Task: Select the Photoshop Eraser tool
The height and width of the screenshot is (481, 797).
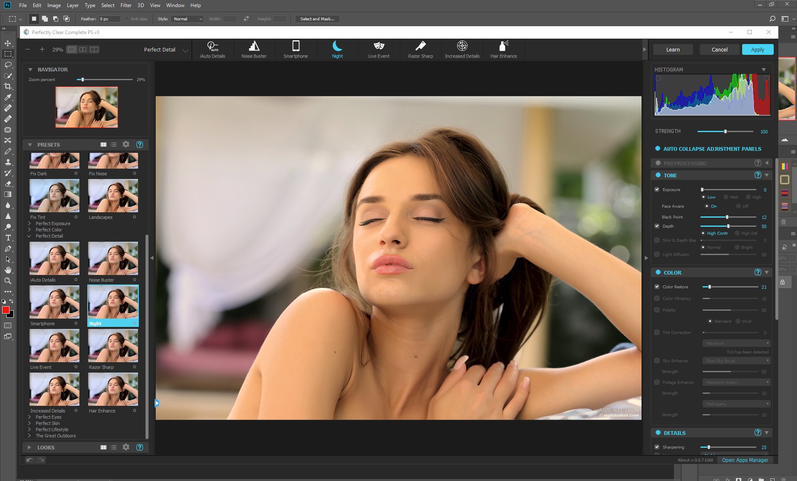Action: tap(8, 184)
